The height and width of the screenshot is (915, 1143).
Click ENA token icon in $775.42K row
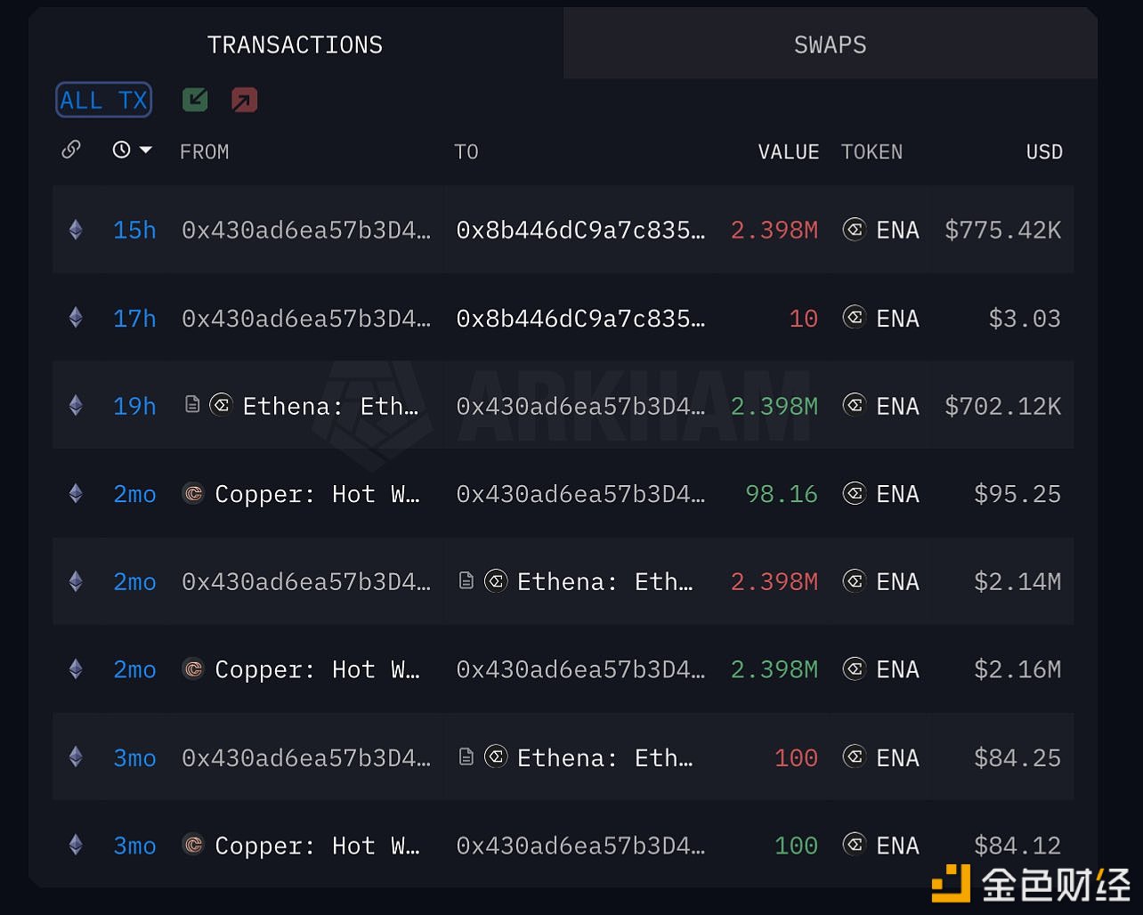[855, 230]
